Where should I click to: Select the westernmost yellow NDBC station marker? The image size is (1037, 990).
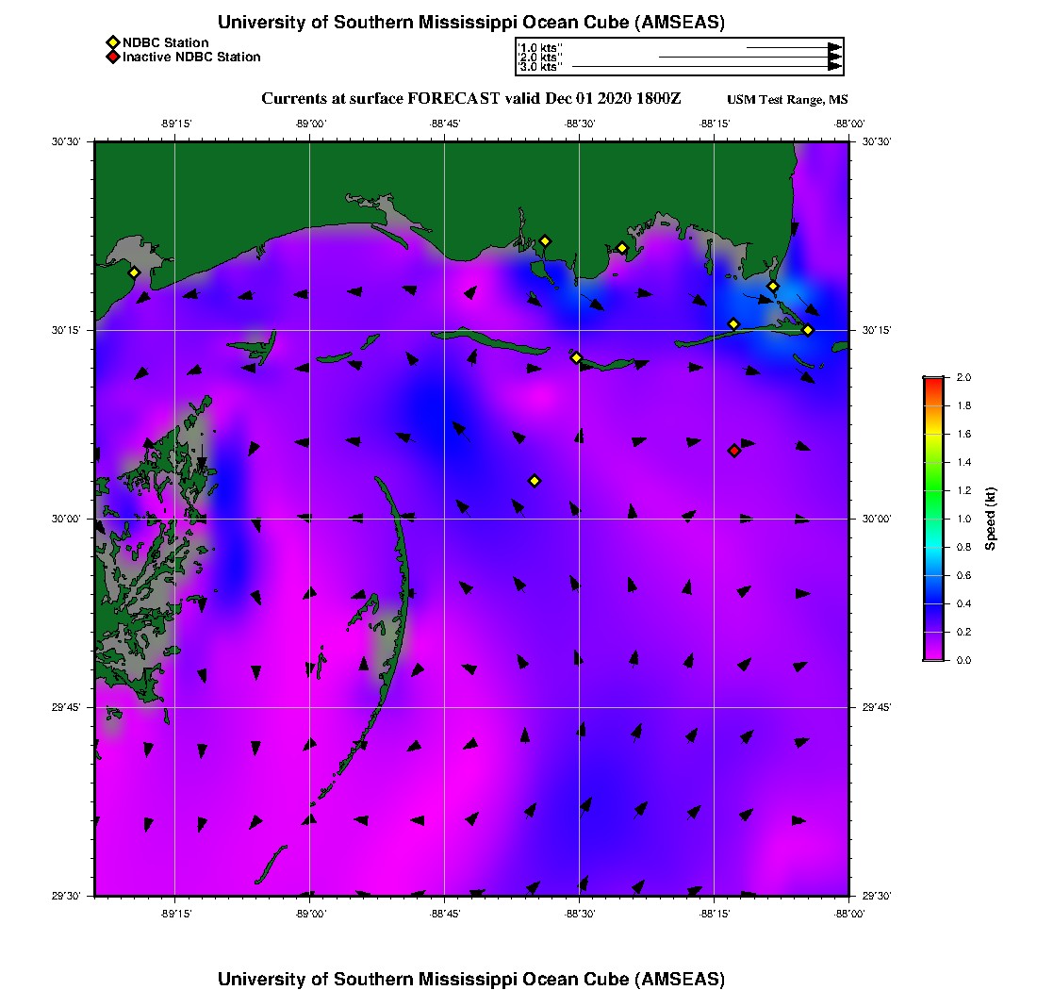point(134,272)
